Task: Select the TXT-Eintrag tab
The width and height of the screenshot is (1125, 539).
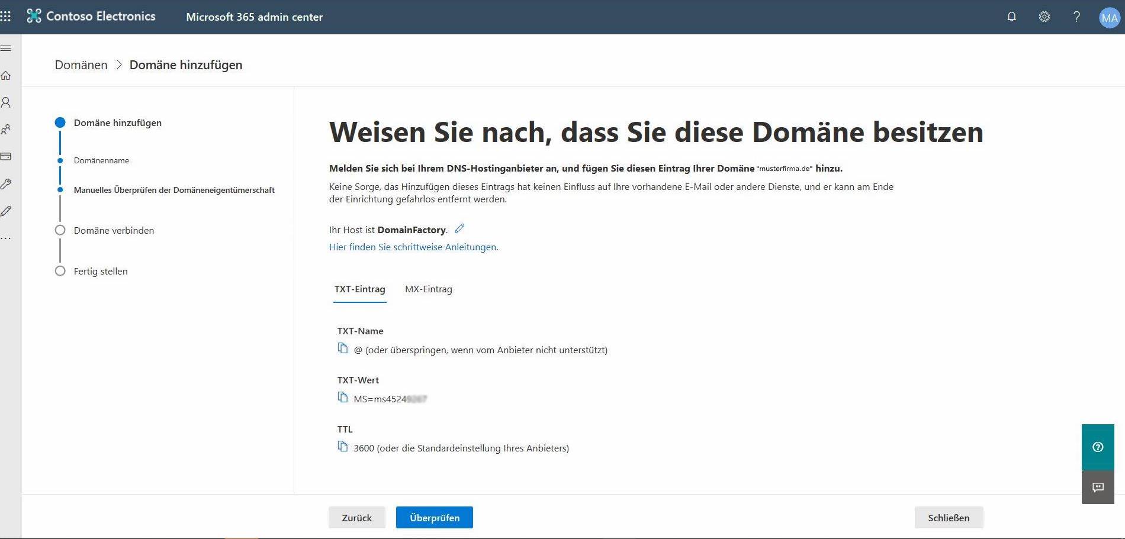Action: coord(359,289)
